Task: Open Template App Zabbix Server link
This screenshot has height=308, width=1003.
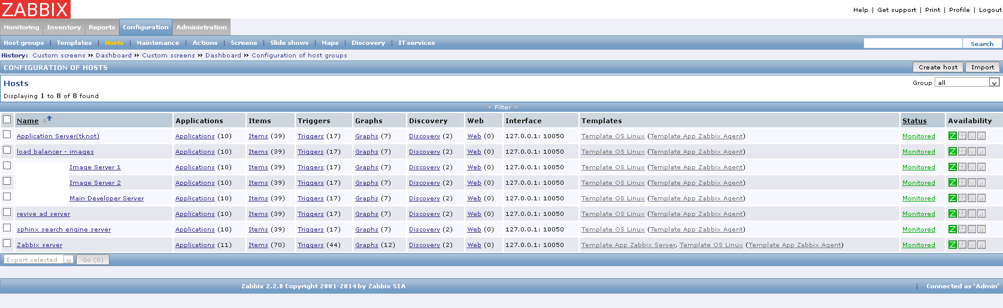Action: [628, 245]
